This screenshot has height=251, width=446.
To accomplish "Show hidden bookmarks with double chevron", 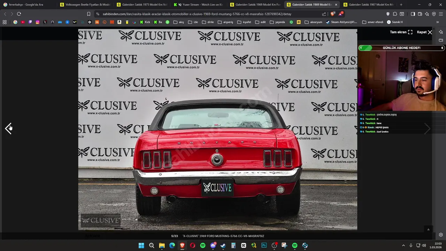I will pos(438,22).
